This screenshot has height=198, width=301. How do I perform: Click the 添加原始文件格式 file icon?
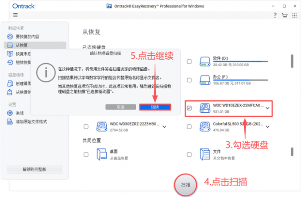10,122
